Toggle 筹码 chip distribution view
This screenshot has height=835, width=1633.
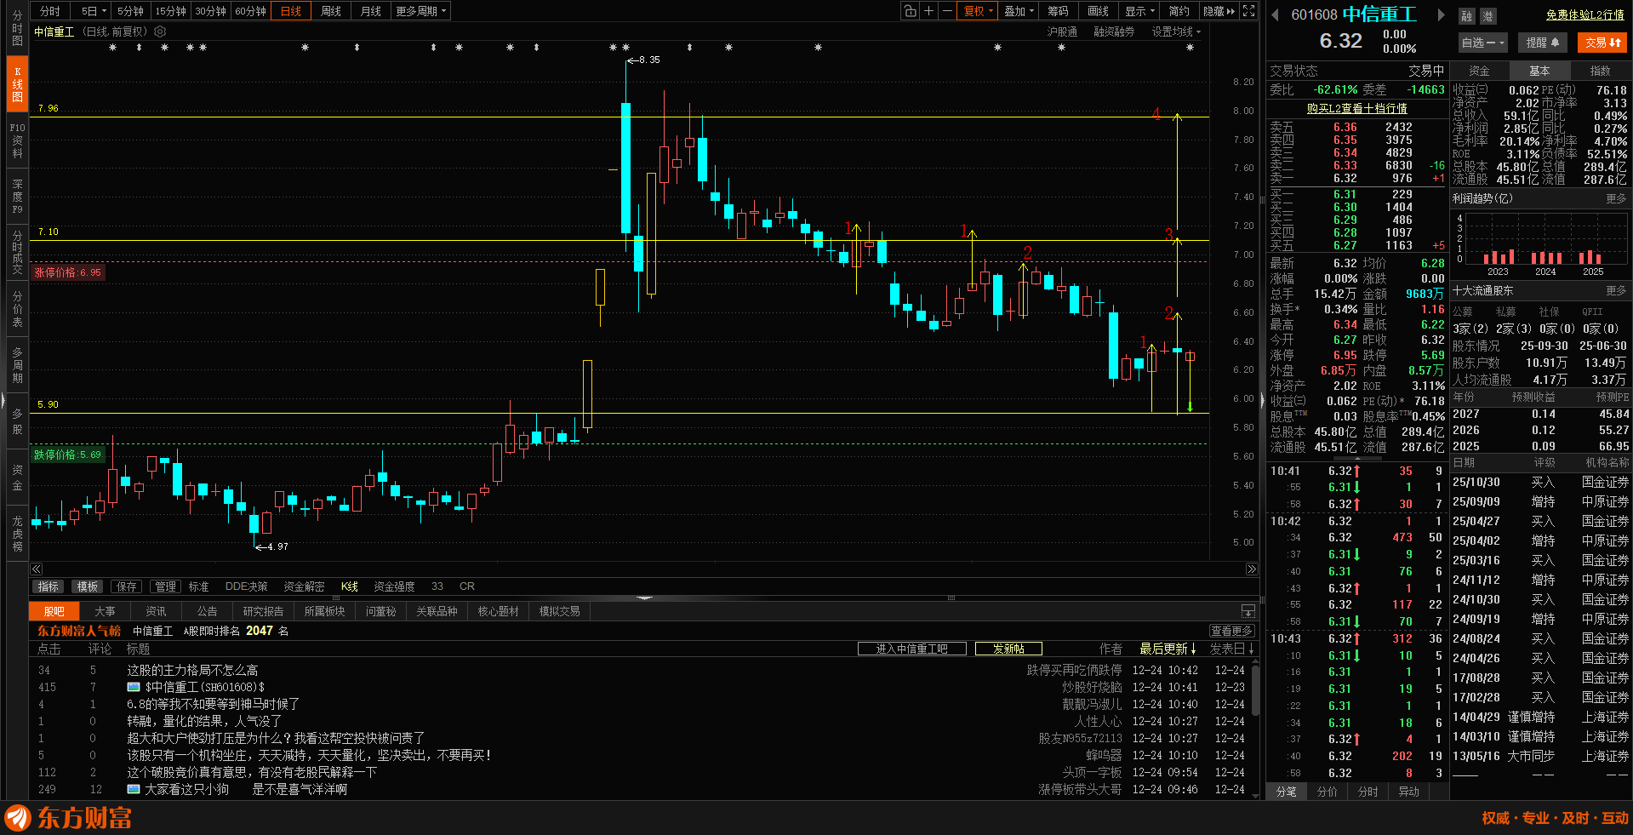[x=1058, y=11]
